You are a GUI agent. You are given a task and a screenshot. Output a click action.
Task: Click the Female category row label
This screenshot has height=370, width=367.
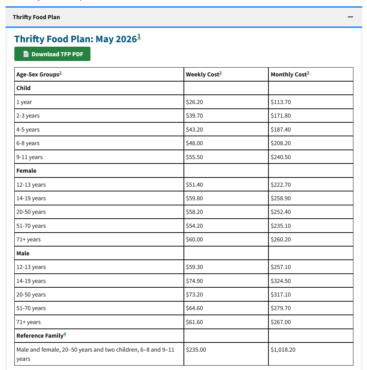click(26, 171)
